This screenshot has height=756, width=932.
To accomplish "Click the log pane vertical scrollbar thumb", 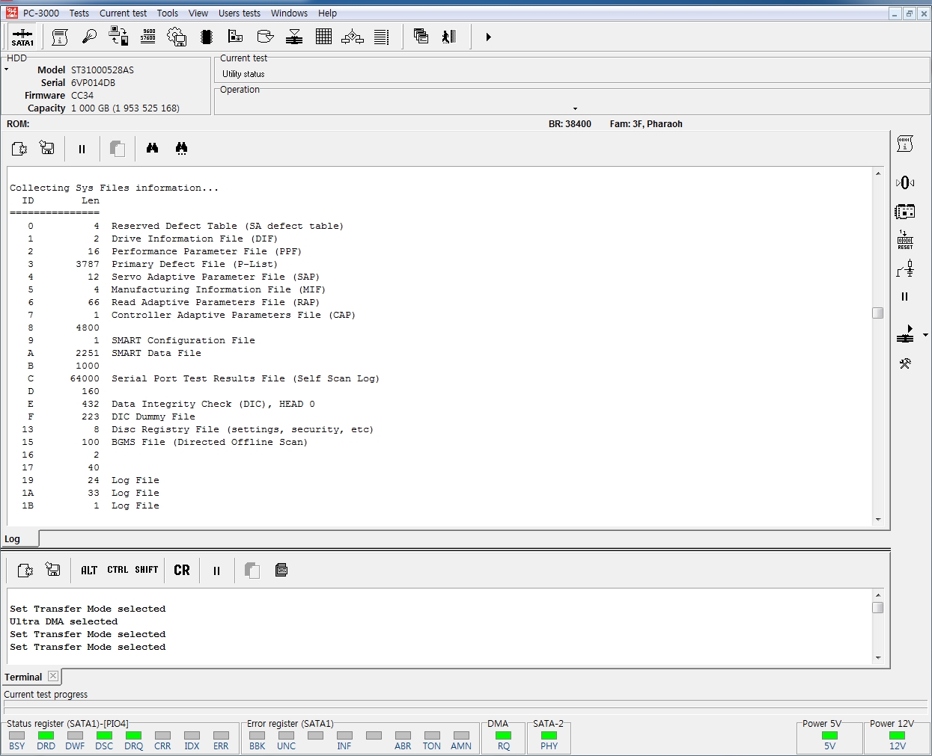I will 878,313.
